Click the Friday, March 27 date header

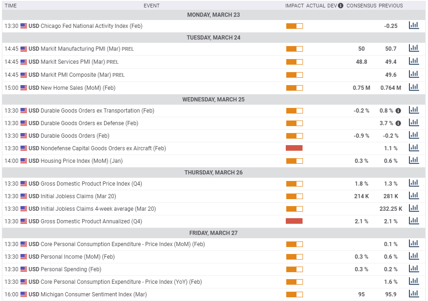click(x=213, y=233)
